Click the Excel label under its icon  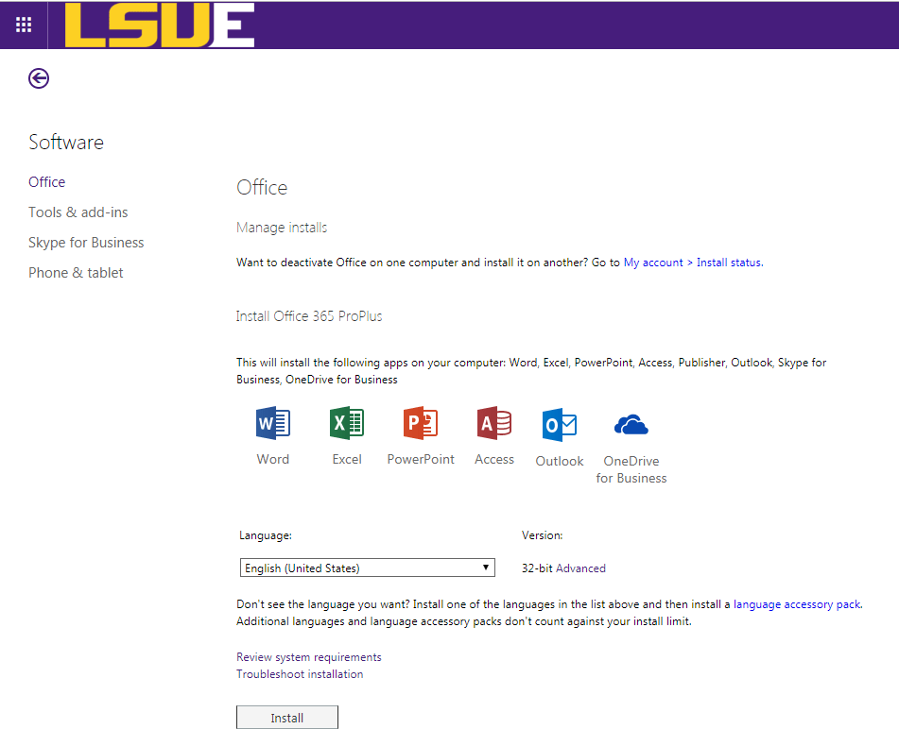pos(347,460)
